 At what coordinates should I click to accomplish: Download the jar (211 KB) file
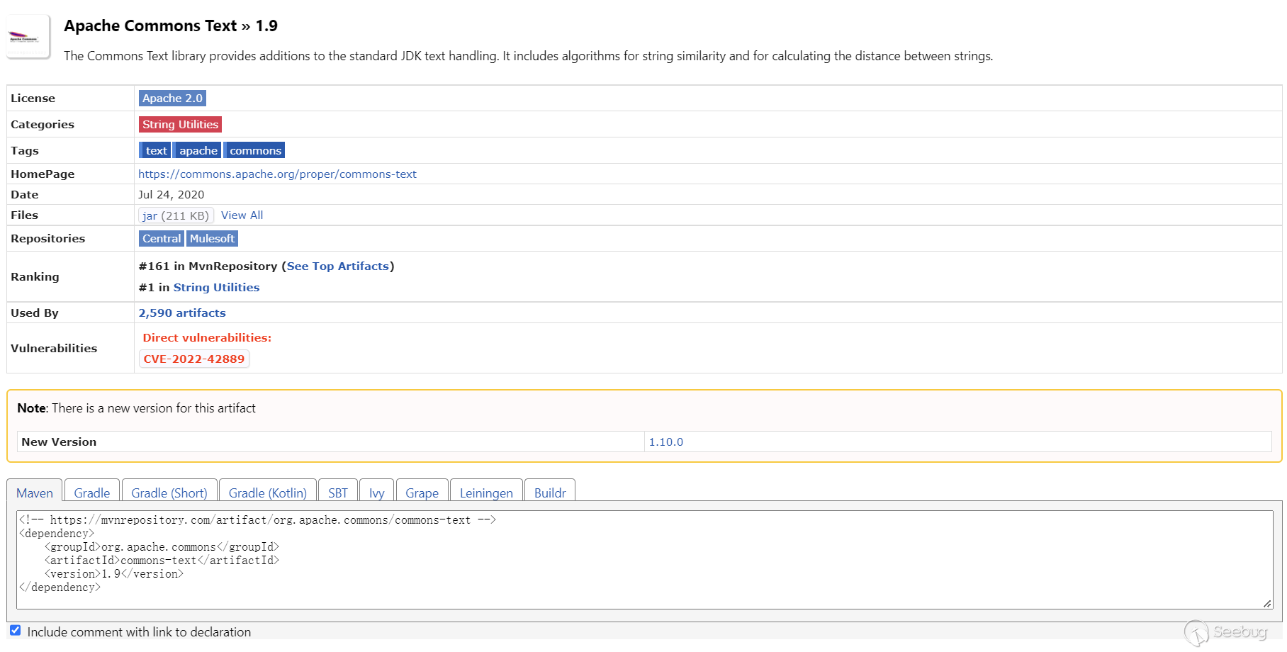(176, 215)
